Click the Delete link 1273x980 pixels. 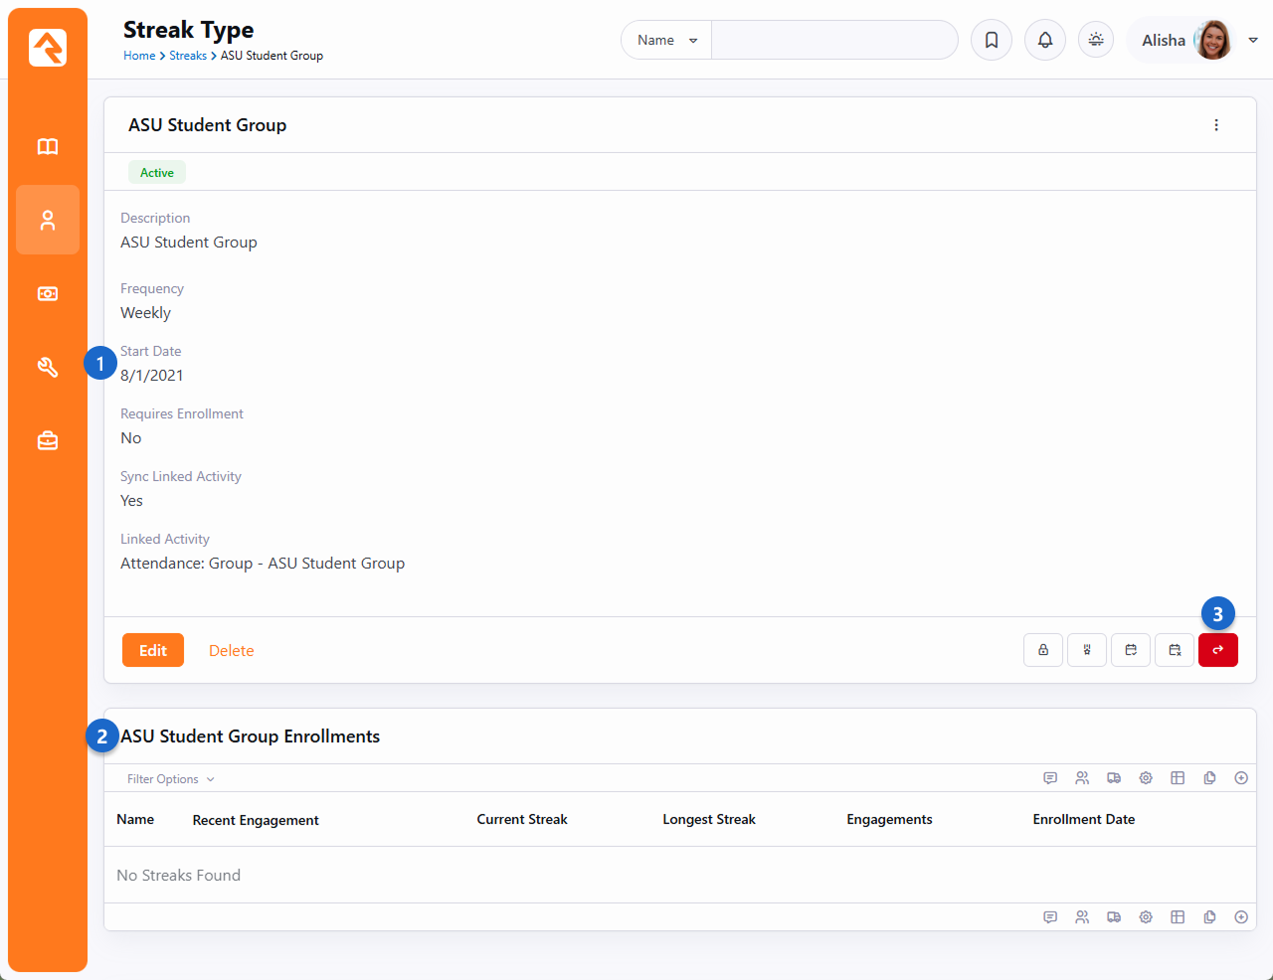click(231, 651)
